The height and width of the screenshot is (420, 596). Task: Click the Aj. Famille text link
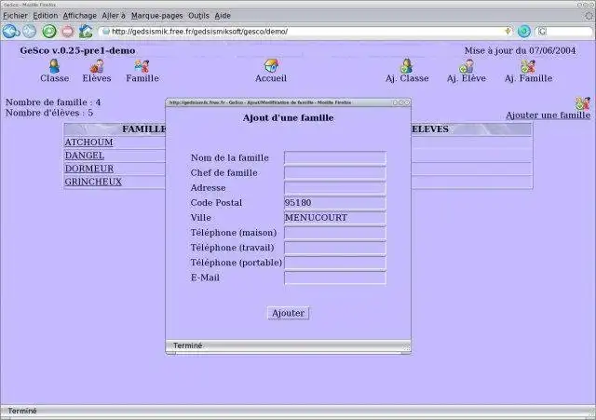coord(528,78)
